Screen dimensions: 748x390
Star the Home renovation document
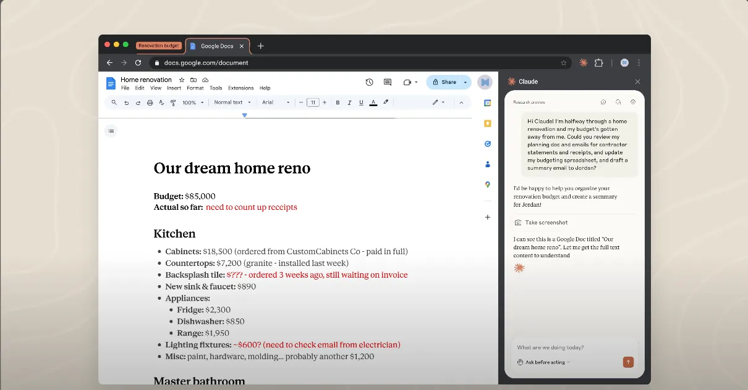click(182, 80)
